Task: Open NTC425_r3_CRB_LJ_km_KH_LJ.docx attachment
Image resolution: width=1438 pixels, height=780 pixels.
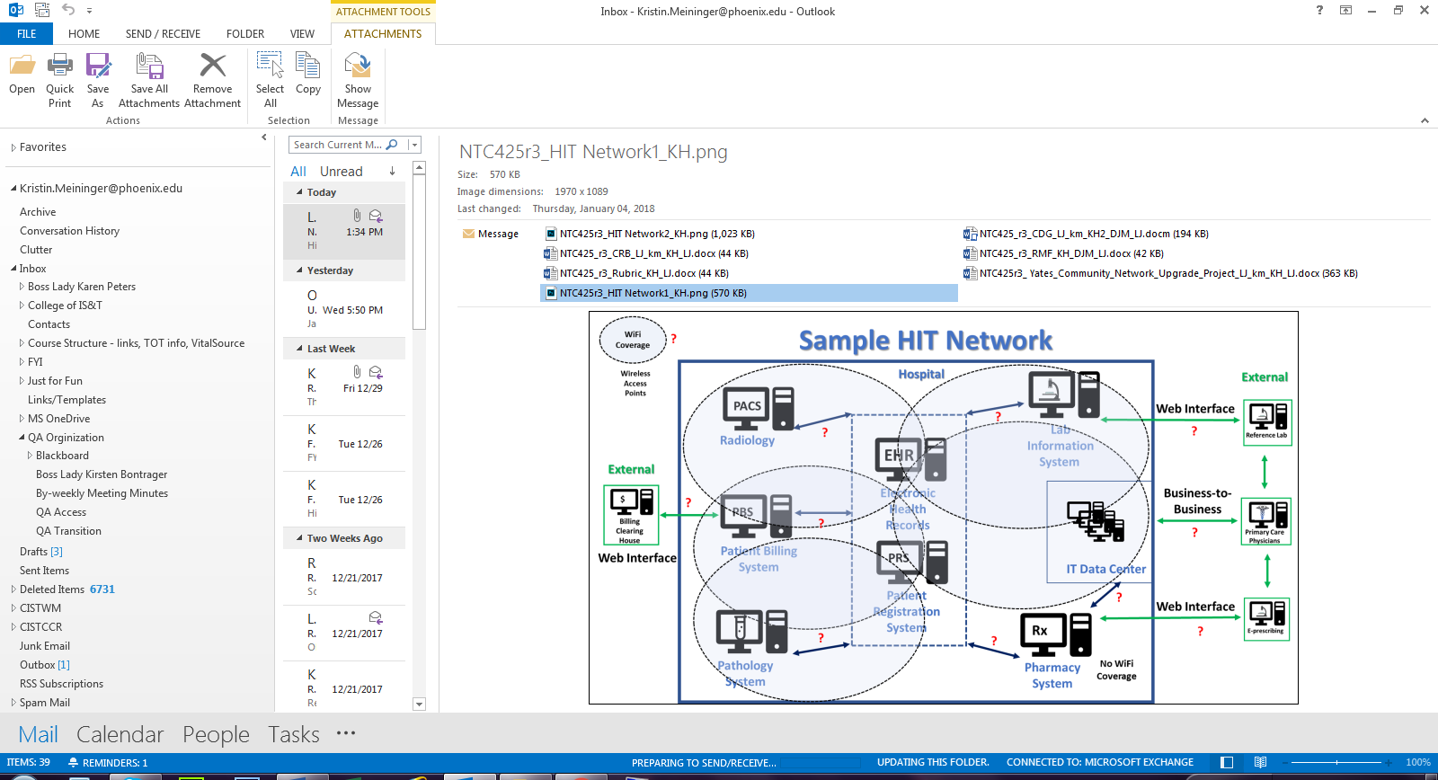Action: 653,253
